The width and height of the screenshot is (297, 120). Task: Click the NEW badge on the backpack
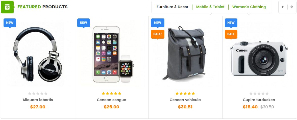(158, 23)
